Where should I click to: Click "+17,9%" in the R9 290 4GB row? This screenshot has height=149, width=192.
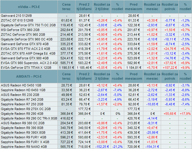click(x=185, y=114)
